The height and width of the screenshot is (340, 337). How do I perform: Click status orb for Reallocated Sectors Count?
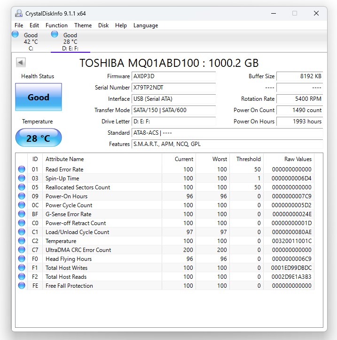[22, 187]
